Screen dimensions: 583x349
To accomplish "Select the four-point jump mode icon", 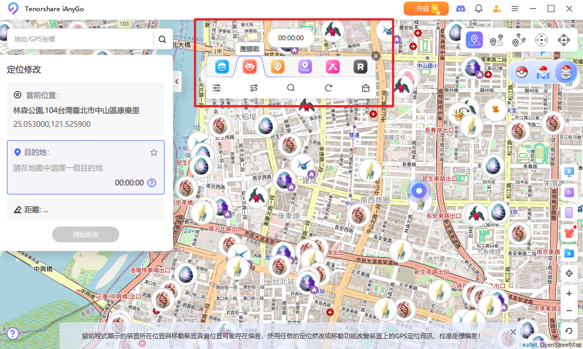I will tap(564, 40).
